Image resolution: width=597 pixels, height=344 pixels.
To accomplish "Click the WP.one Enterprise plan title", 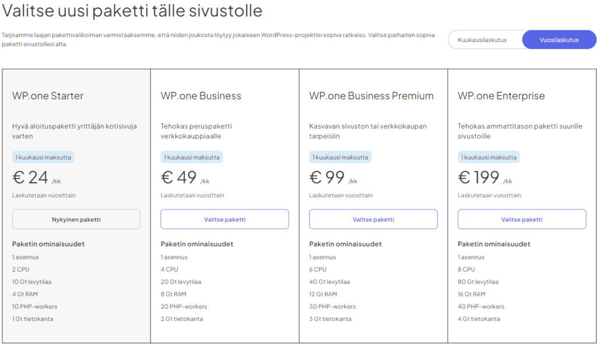I will (x=501, y=96).
